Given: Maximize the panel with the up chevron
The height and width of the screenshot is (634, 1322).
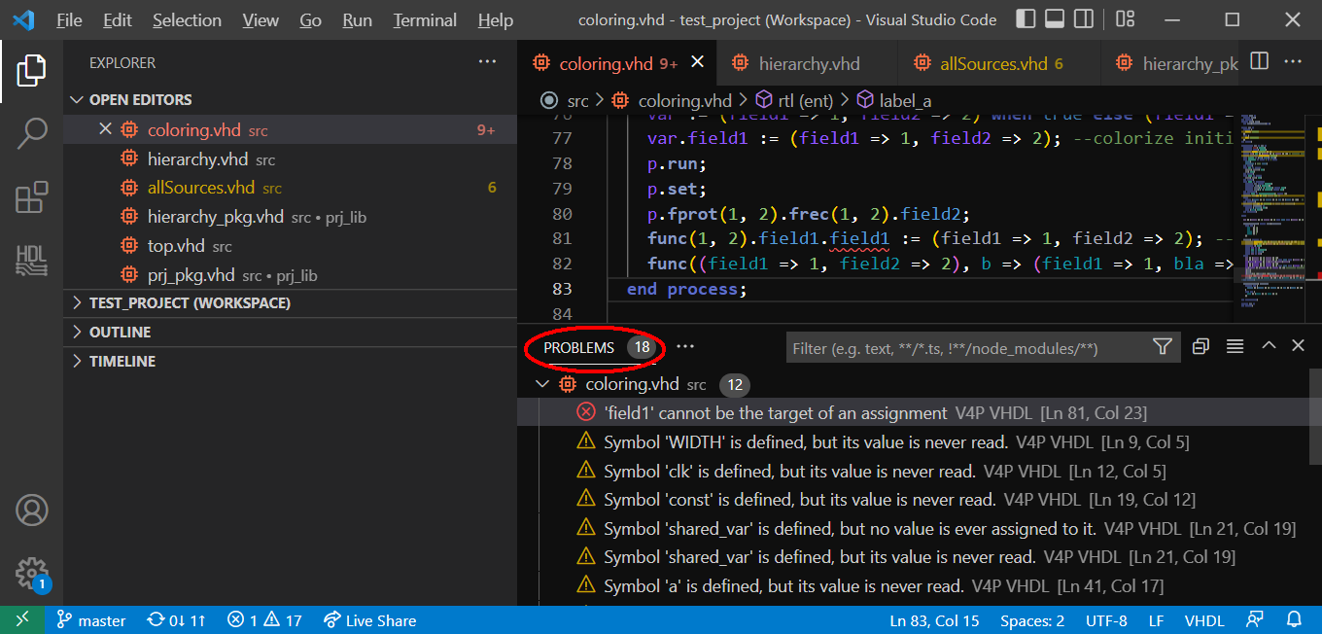Looking at the screenshot, I should 1269,346.
